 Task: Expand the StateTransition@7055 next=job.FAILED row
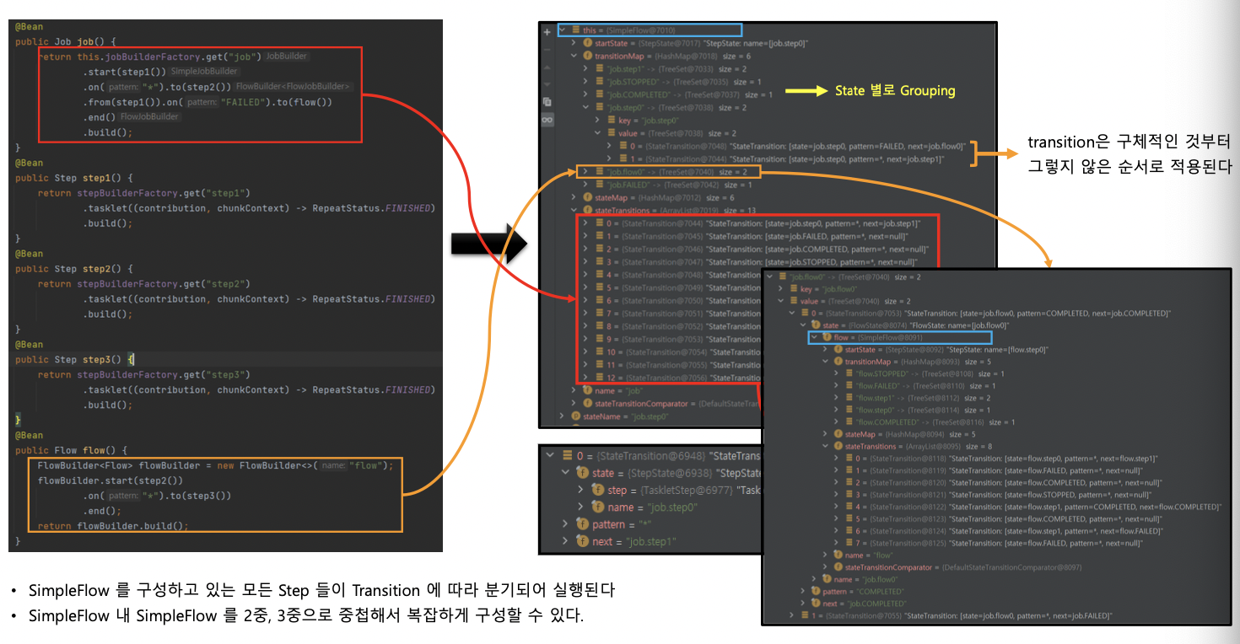(x=791, y=615)
